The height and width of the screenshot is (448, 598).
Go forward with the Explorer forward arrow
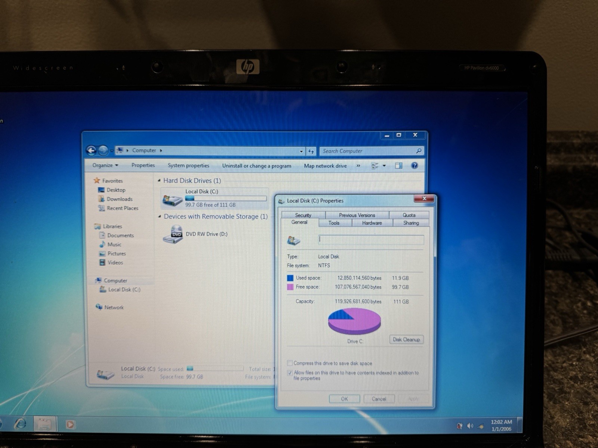click(103, 150)
